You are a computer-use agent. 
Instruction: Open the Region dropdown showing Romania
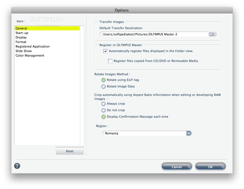point(188,133)
